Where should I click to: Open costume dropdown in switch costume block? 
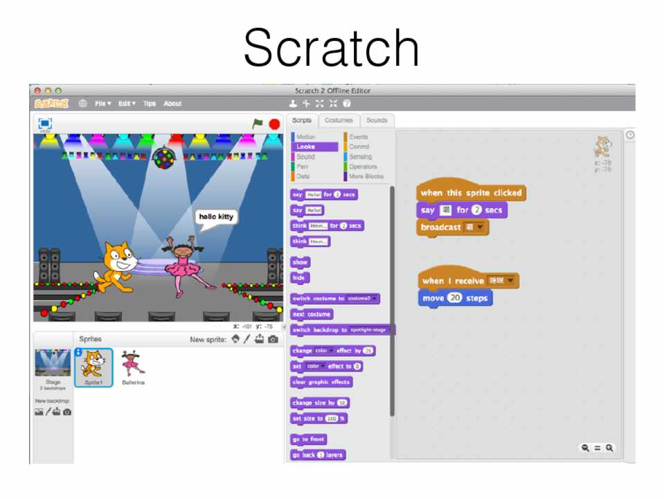pyautogui.click(x=375, y=299)
